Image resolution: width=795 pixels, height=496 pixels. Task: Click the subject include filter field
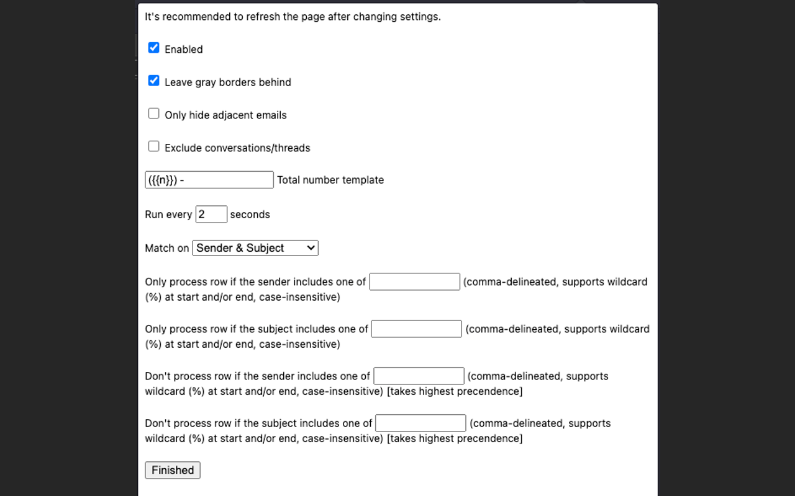coord(416,328)
